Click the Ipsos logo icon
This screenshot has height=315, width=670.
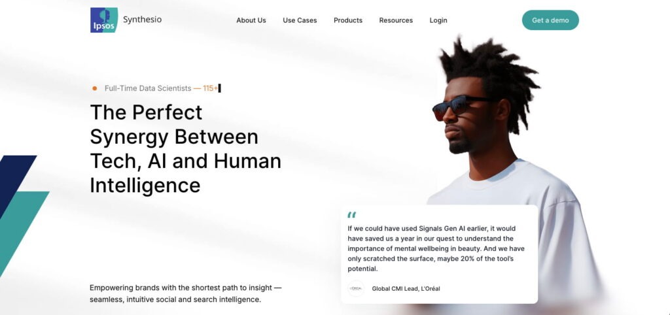104,20
